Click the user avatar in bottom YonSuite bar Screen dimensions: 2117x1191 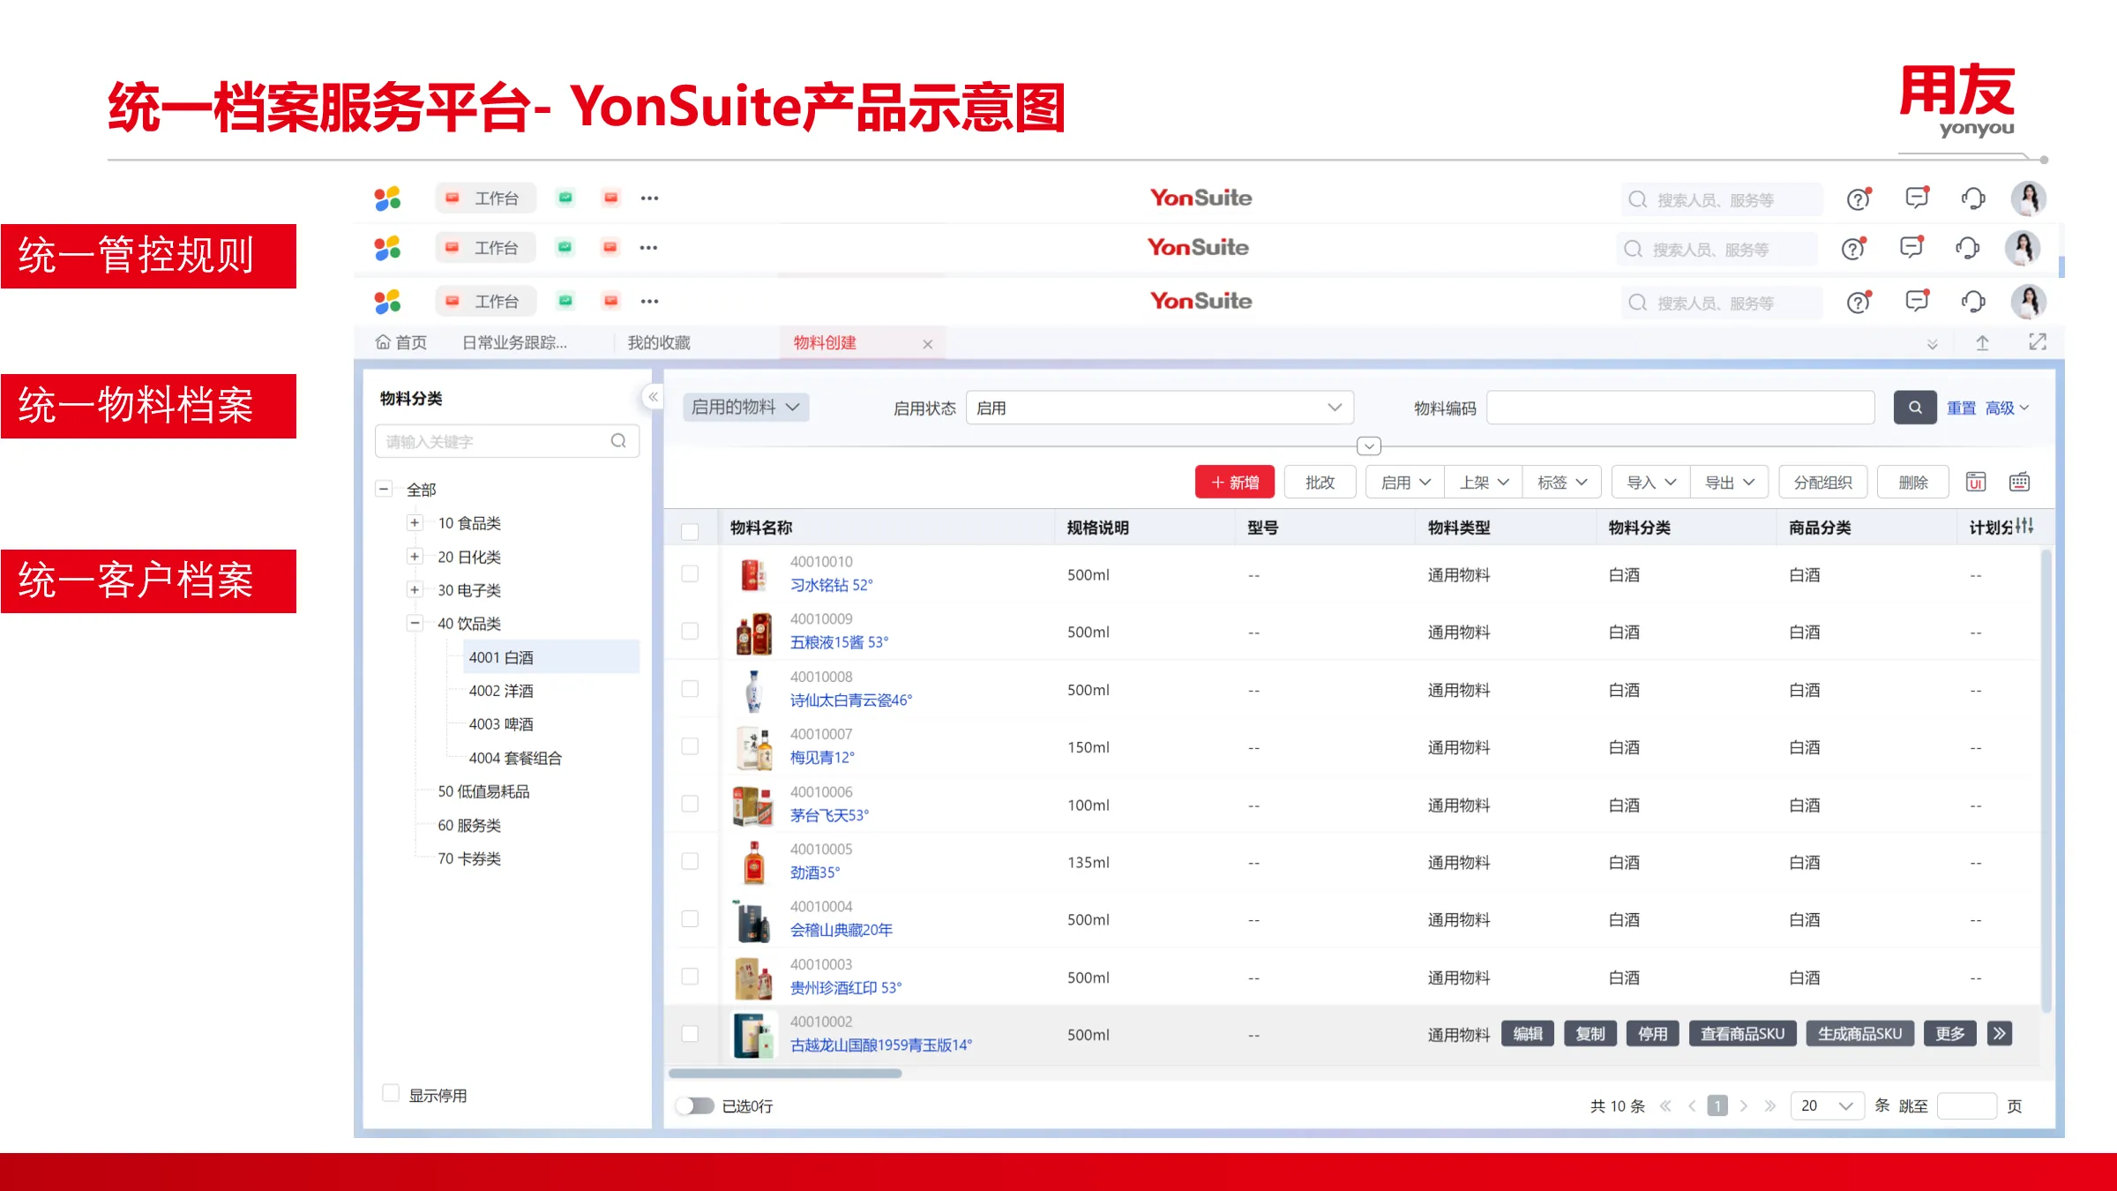(x=2029, y=301)
